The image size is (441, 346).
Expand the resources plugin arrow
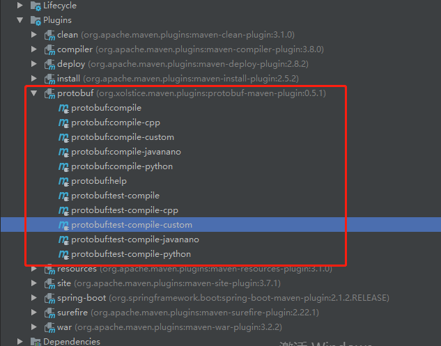coord(33,269)
